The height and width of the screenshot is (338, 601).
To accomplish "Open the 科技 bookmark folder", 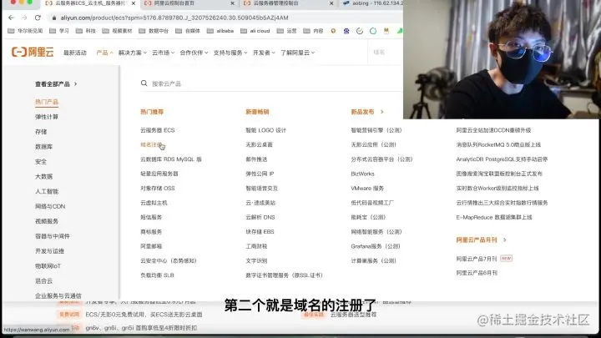I will point(85,31).
